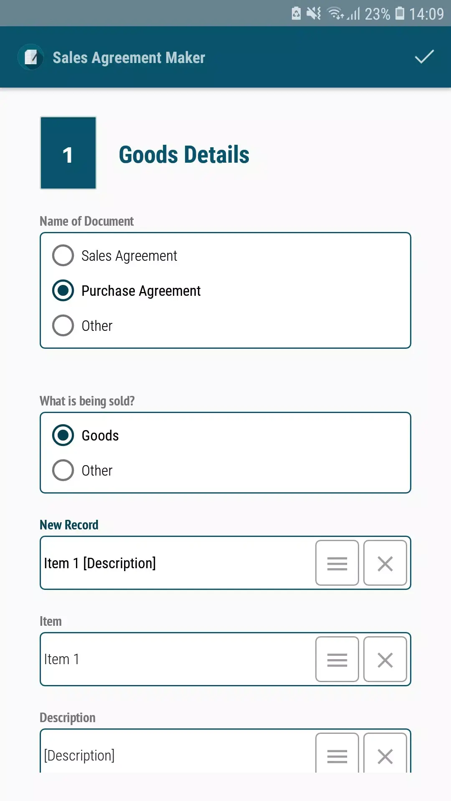Click the reorder handle next to Item 1 field
The height and width of the screenshot is (801, 451).
point(337,659)
